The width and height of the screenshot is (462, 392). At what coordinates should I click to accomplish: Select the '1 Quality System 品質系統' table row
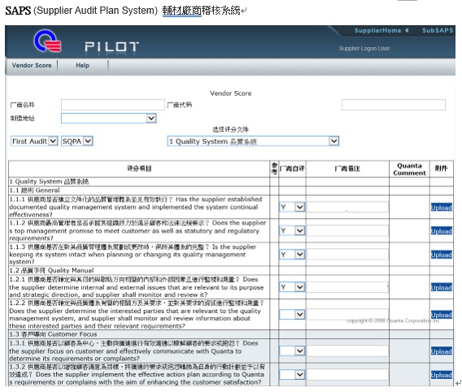pos(231,181)
